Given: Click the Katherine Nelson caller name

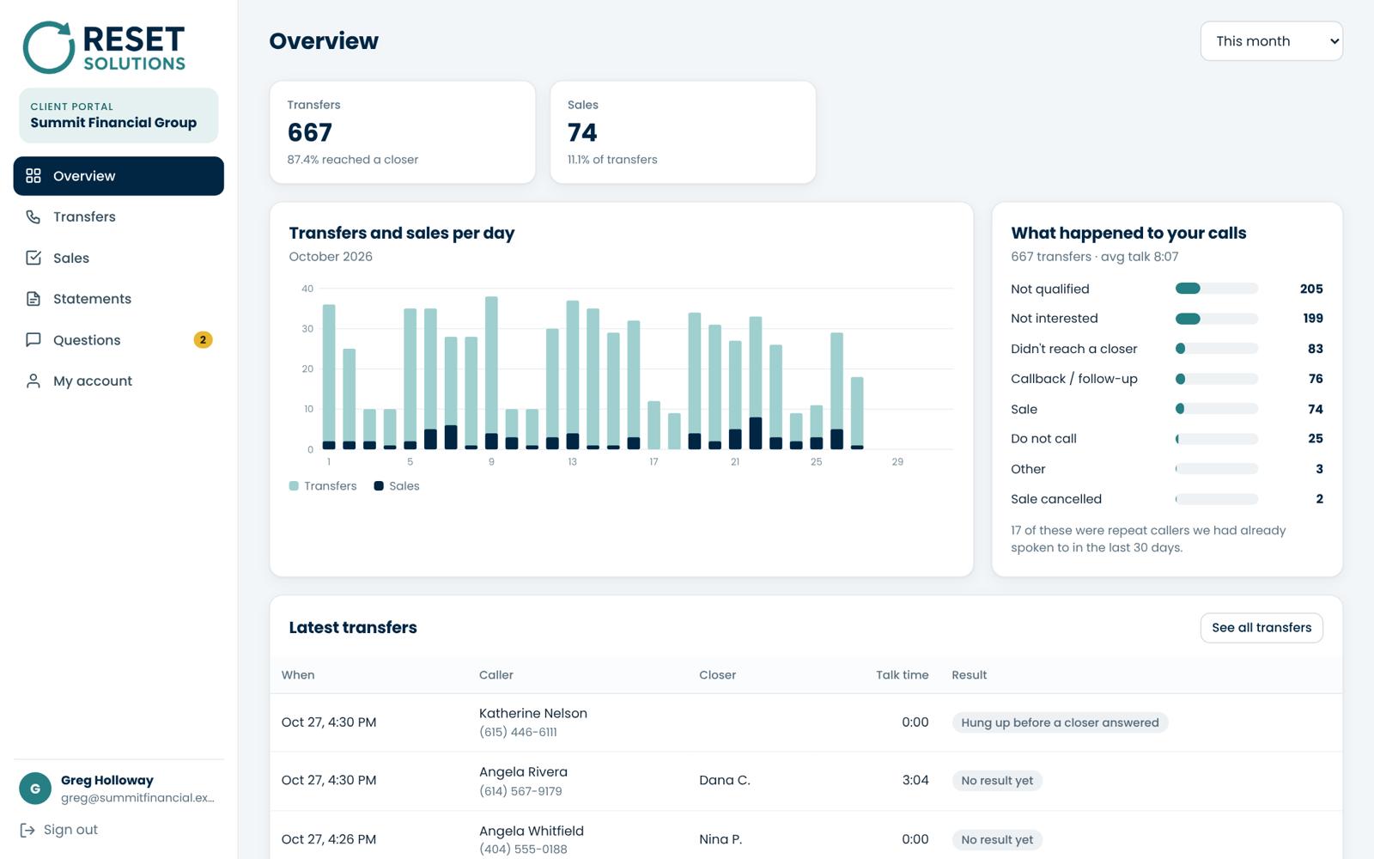Looking at the screenshot, I should point(533,713).
